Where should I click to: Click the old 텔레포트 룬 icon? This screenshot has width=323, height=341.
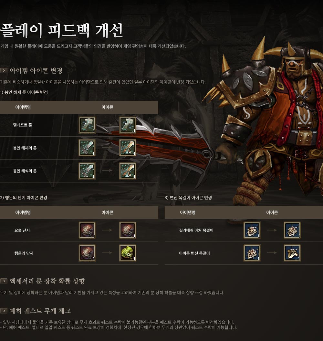tap(87, 125)
